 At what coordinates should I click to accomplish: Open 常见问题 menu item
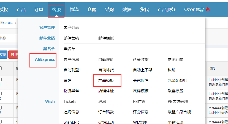click(x=175, y=60)
